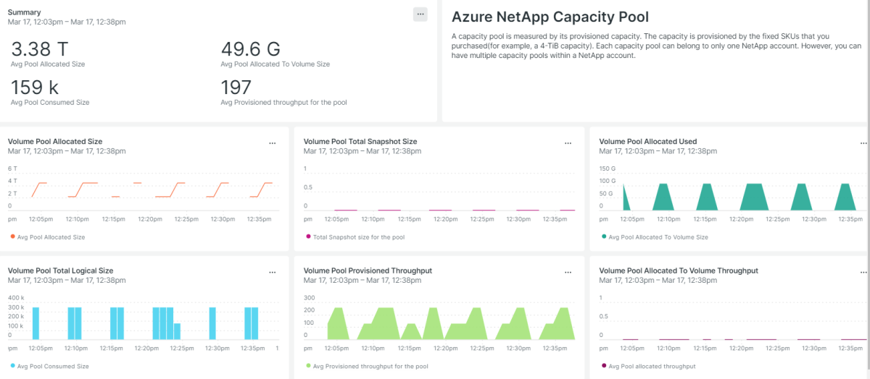Screen dimensions: 870x379
Task: Click the Volume Pool Allocated Used title
Action: tap(648, 141)
